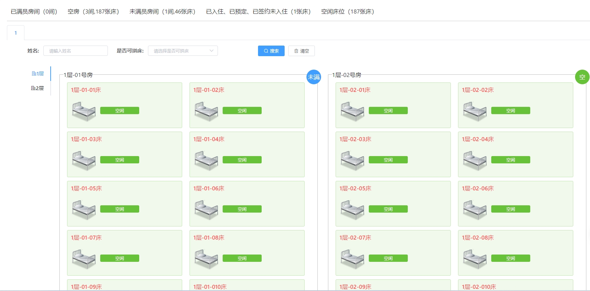Open the 1层-02-06床 bed card title
Image resolution: width=590 pixels, height=291 pixels.
point(478,189)
